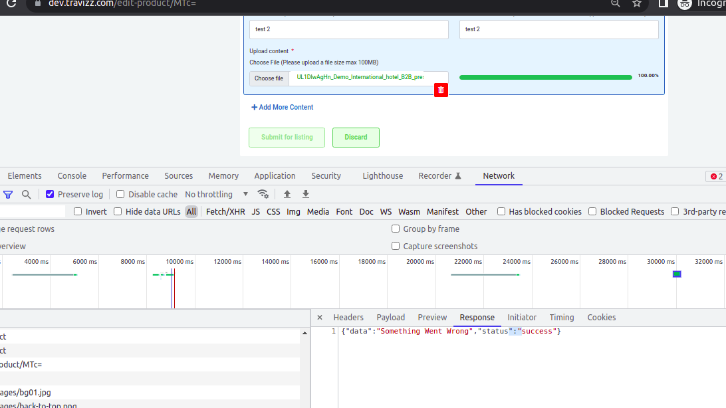Switch to Console tab

(x=72, y=176)
